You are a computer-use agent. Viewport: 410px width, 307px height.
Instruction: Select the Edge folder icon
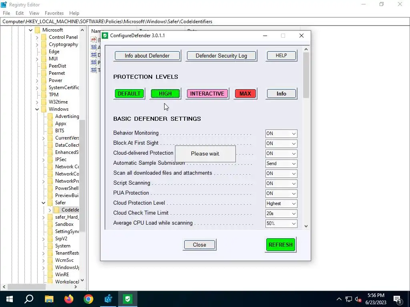44,52
